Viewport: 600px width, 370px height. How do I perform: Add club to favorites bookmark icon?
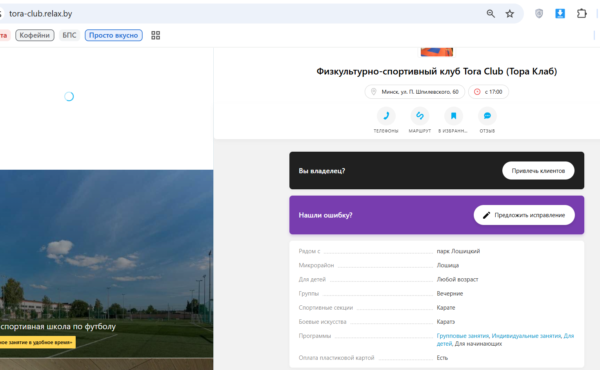(454, 116)
